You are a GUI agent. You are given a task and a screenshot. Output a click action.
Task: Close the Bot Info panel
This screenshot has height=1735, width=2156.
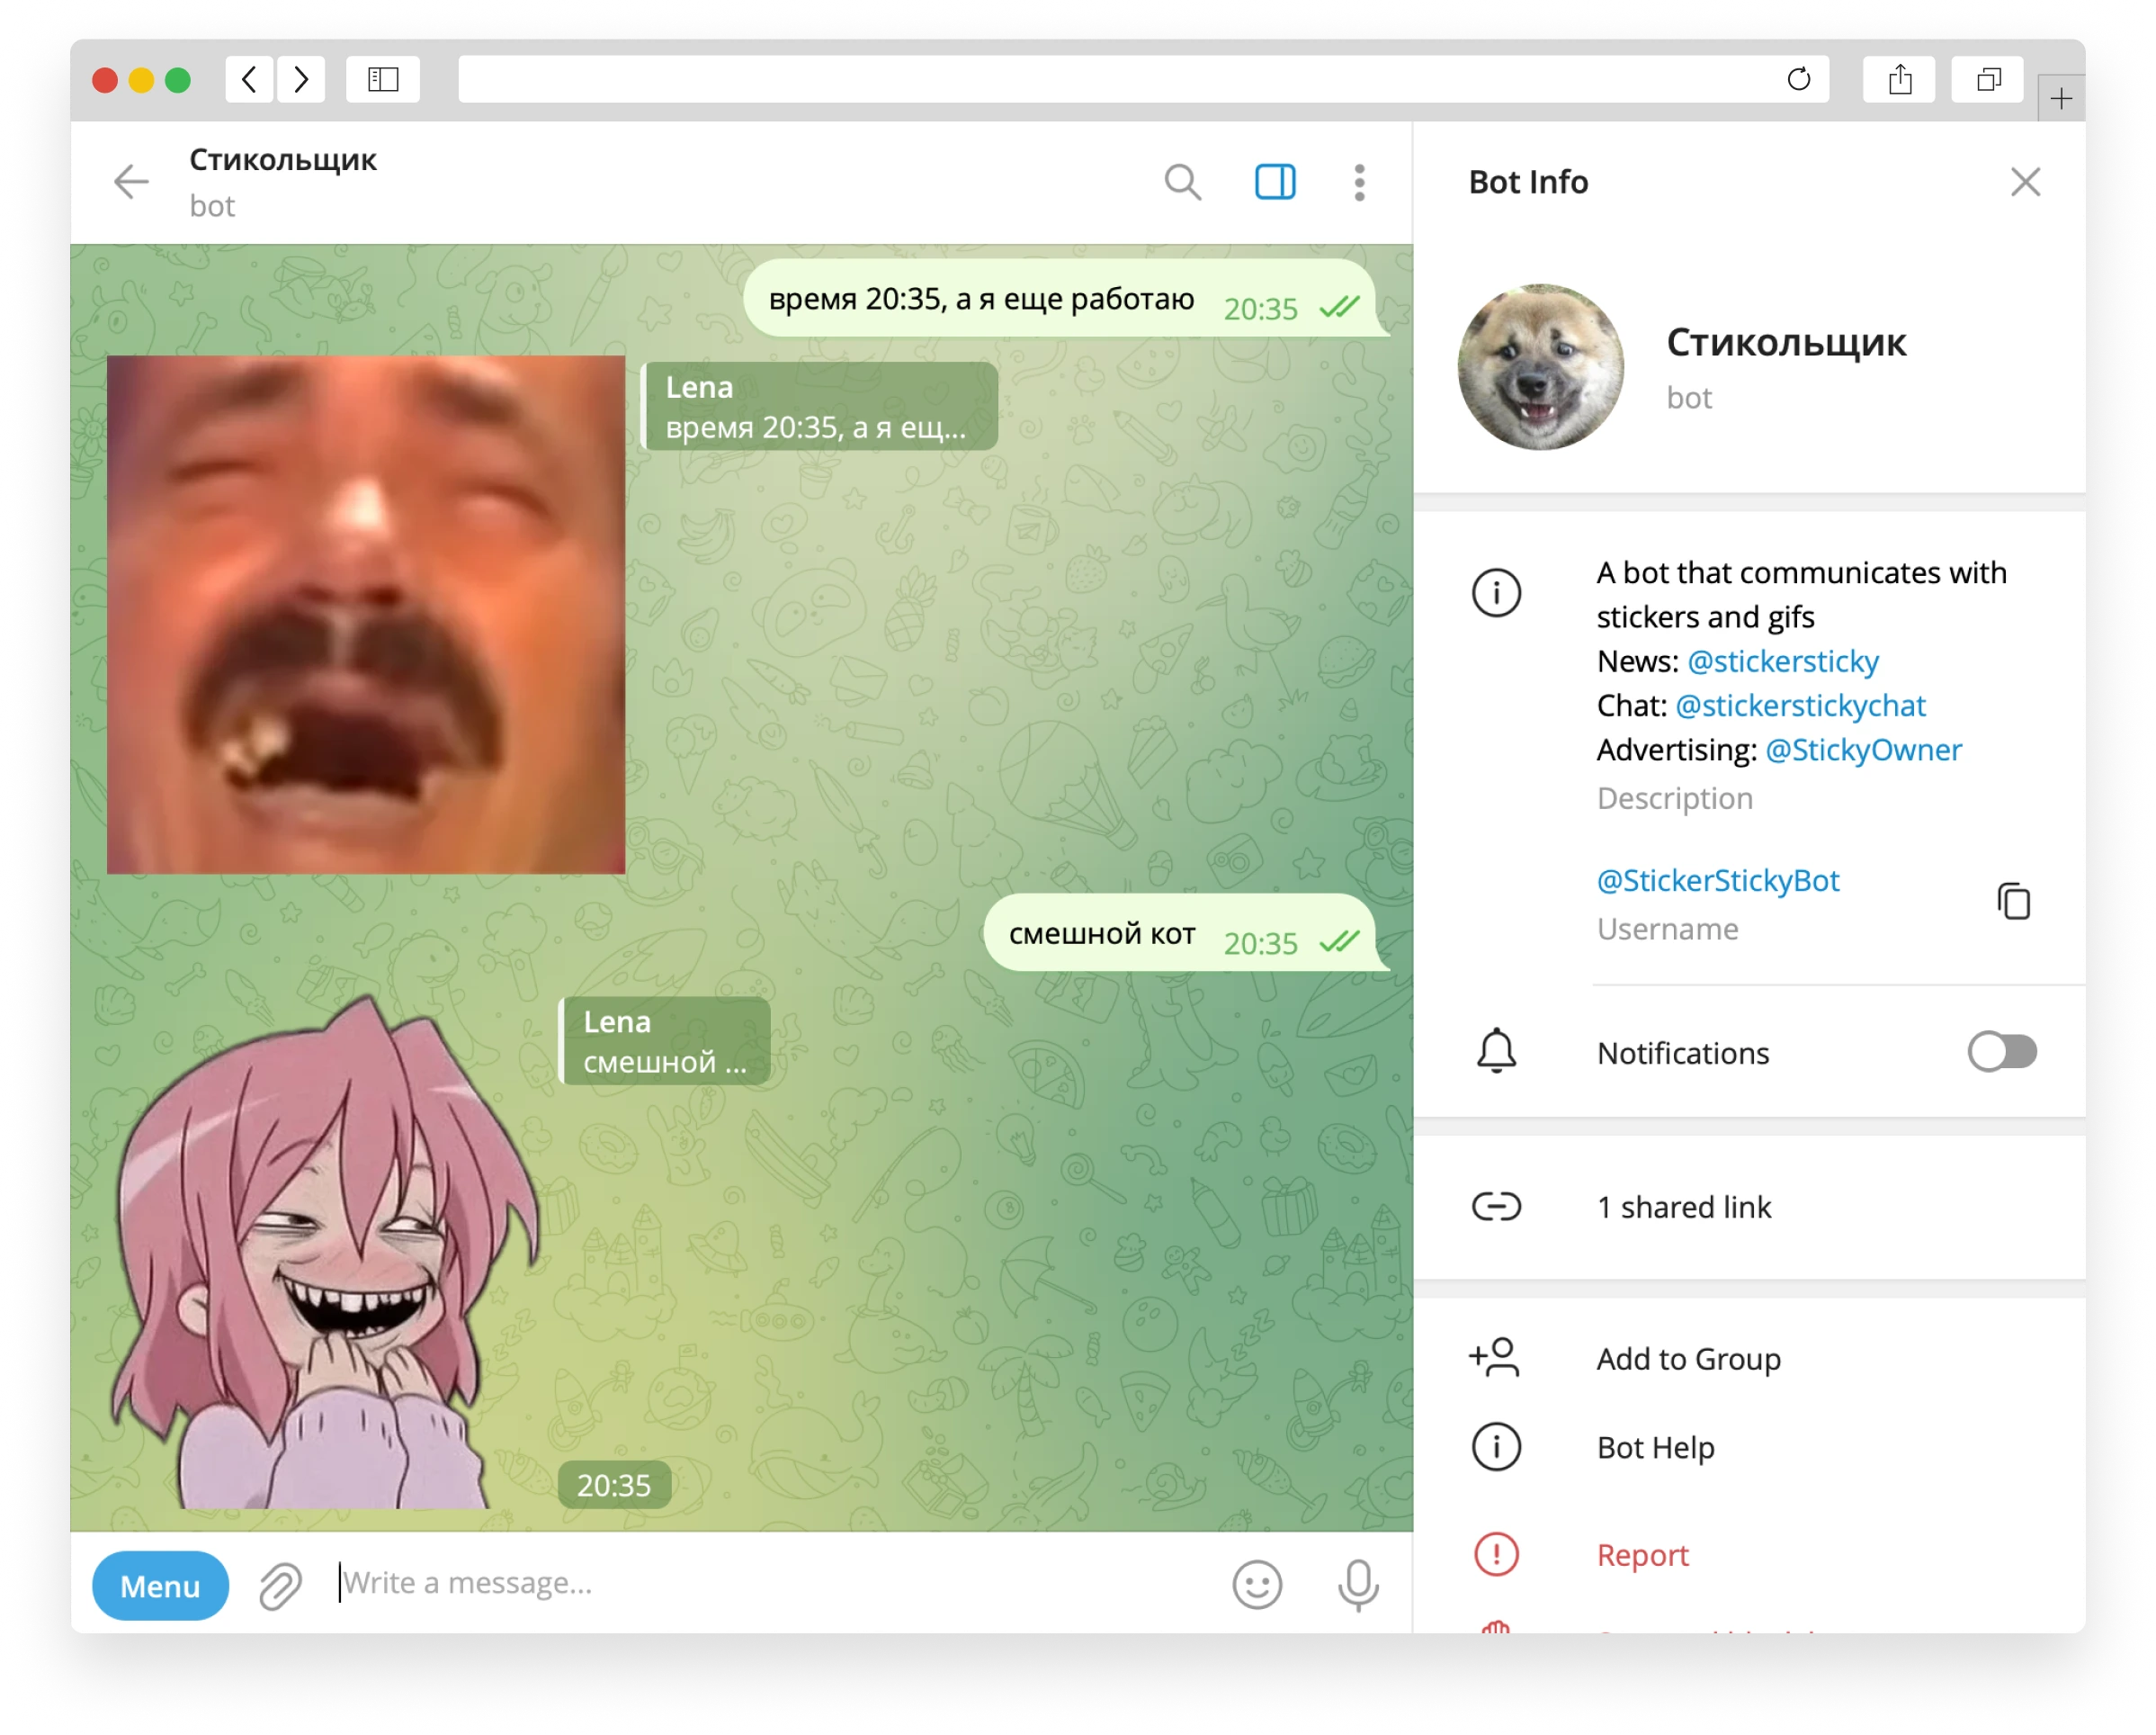click(2026, 182)
